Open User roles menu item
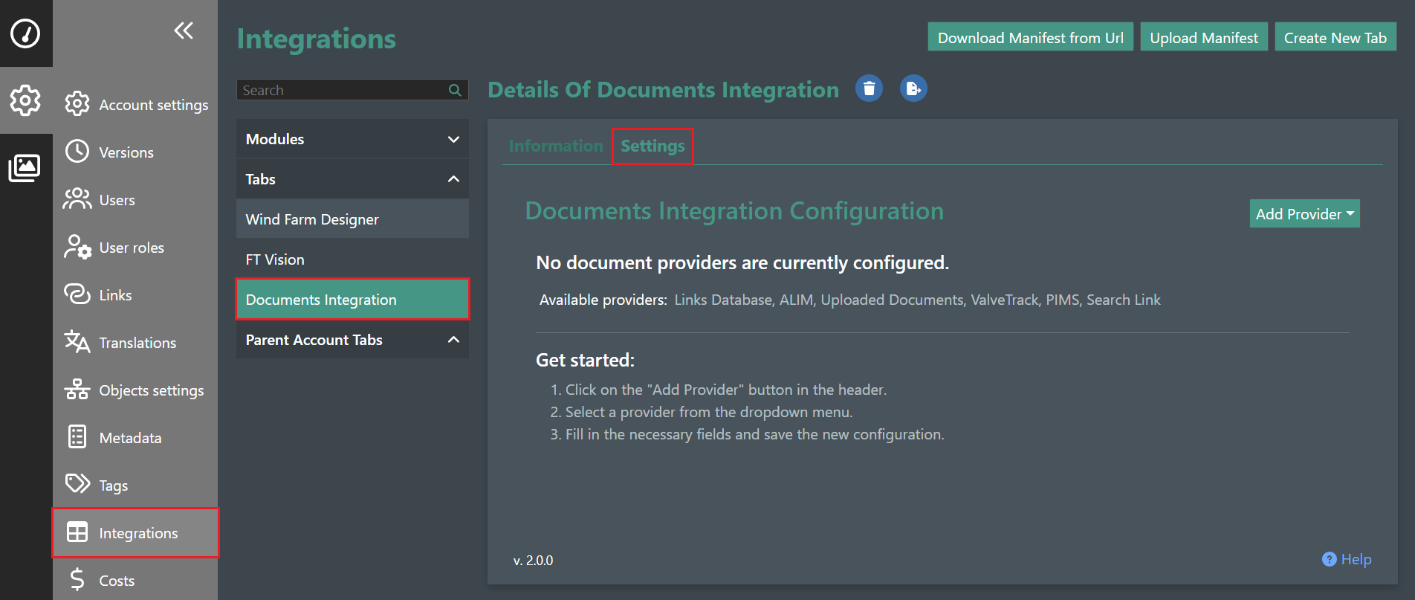This screenshot has width=1415, height=600. coord(135,247)
